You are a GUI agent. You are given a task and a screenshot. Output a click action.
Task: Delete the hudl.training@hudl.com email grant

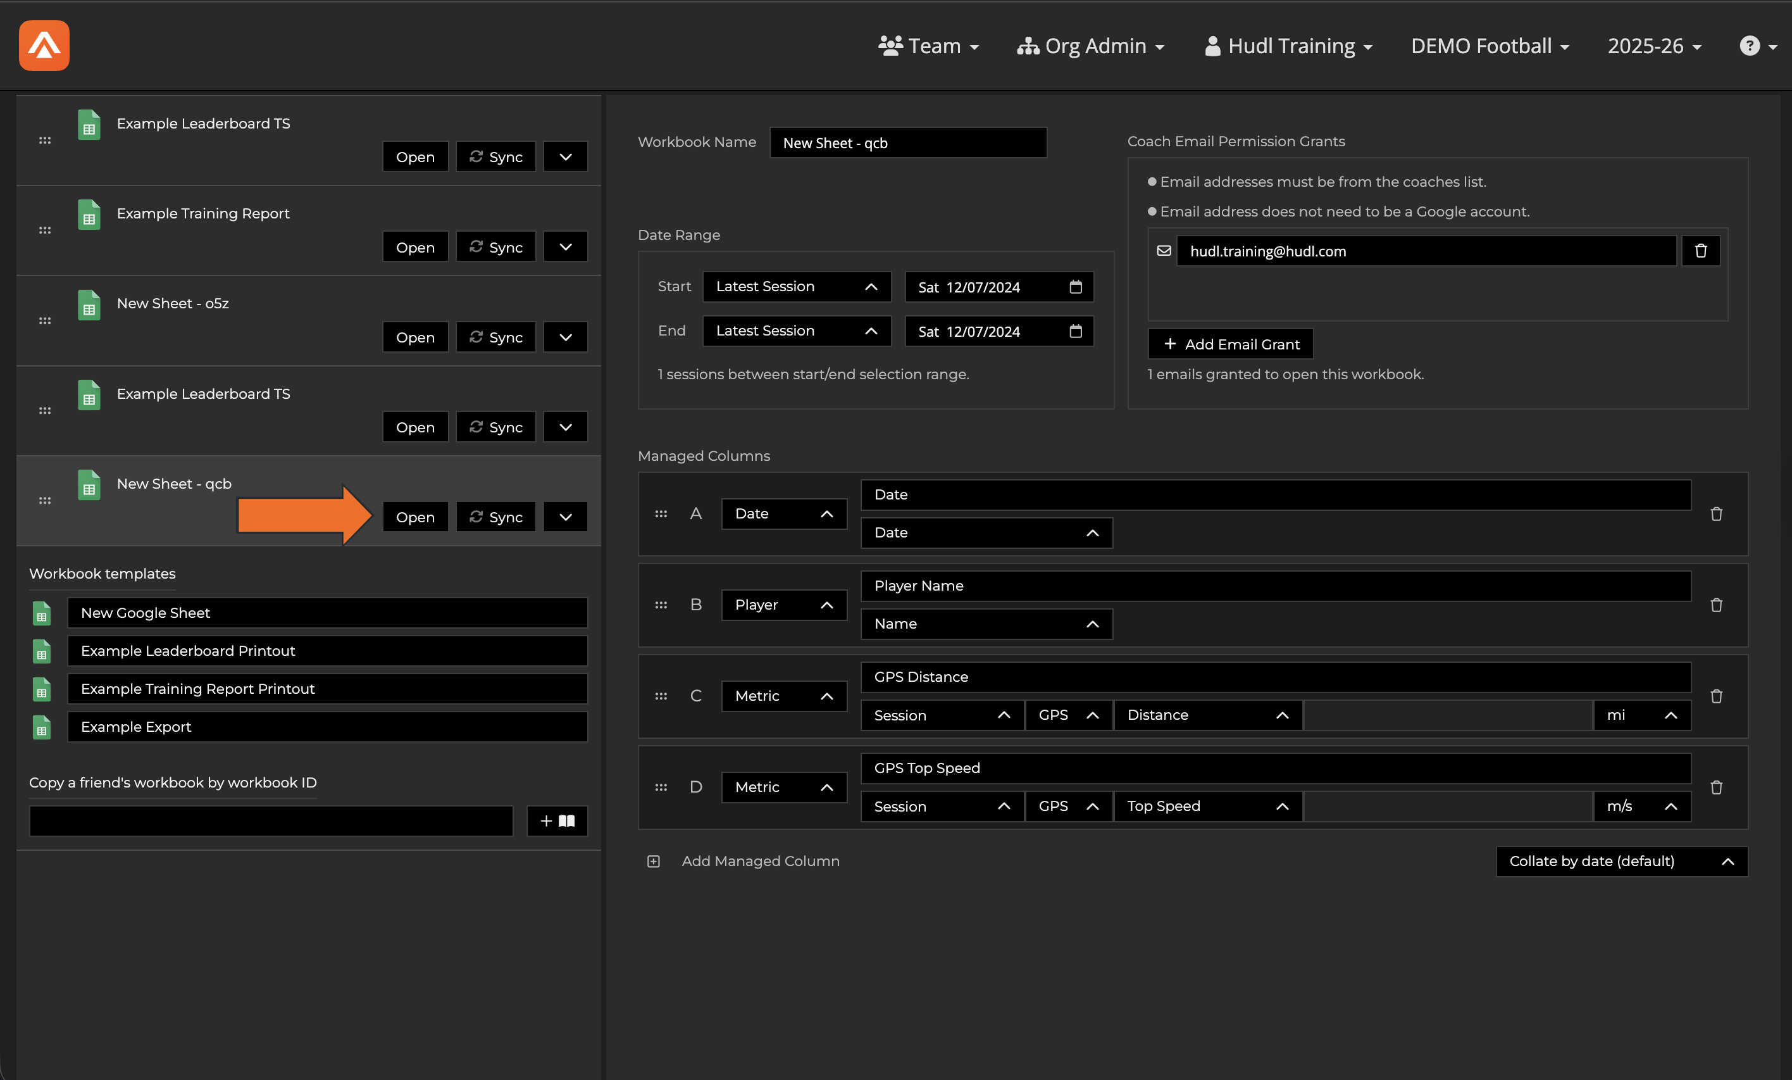click(x=1700, y=250)
